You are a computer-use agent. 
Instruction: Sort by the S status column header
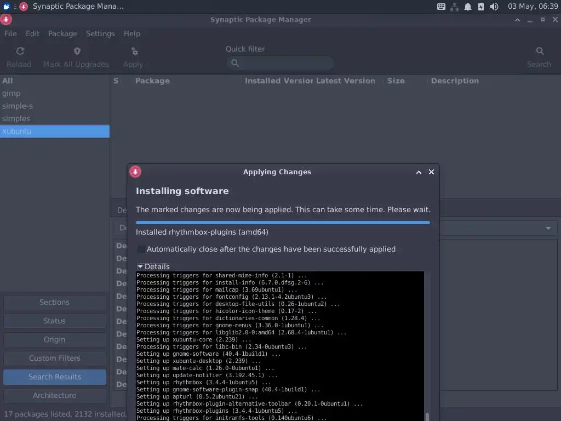pos(116,81)
